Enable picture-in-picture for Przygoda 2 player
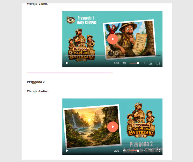The image size is (193, 162). coord(151,151)
